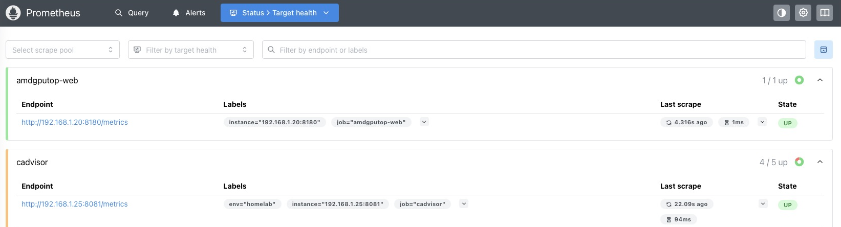The image size is (841, 227).
Task: Open the 192.168.1.20:8180 metrics link
Action: pyautogui.click(x=75, y=122)
